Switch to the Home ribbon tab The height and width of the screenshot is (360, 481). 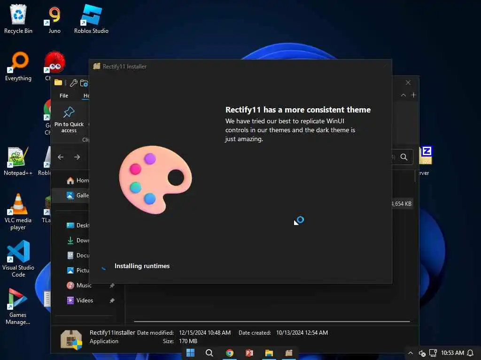[x=86, y=96]
